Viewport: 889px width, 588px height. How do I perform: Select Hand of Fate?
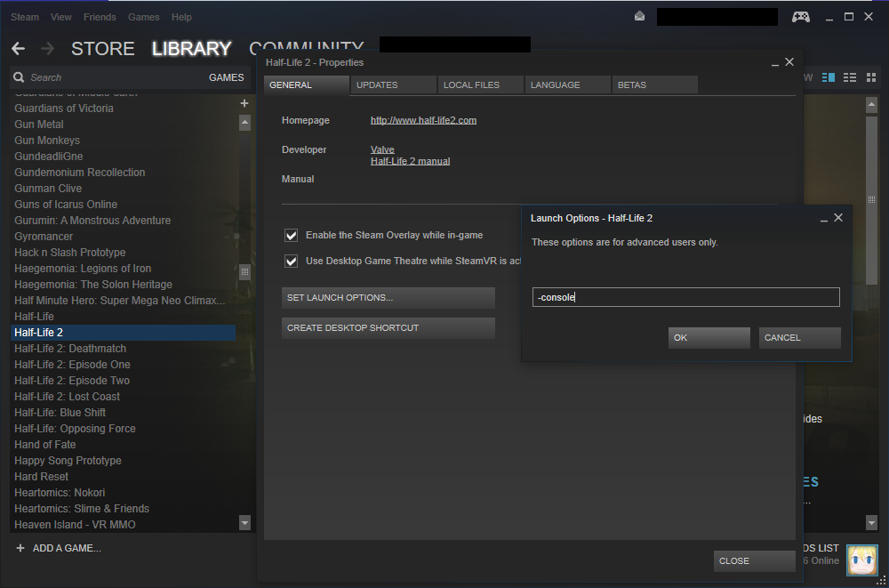point(123,445)
